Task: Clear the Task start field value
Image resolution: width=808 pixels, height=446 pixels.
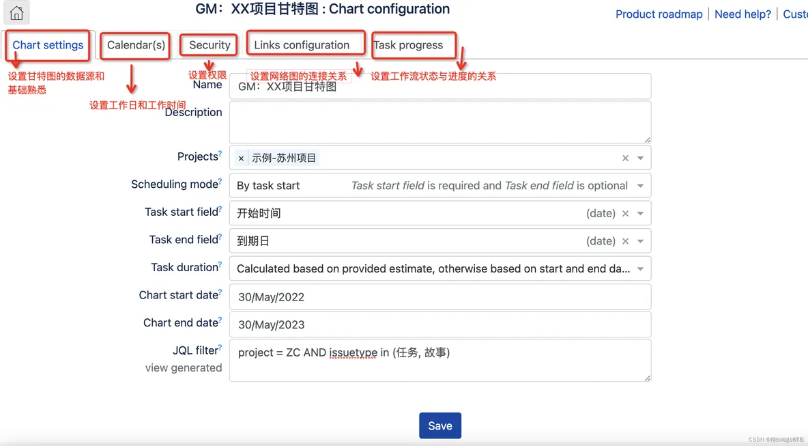Action: pos(625,214)
